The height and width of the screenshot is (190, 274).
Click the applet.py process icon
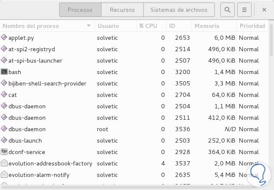(4, 38)
